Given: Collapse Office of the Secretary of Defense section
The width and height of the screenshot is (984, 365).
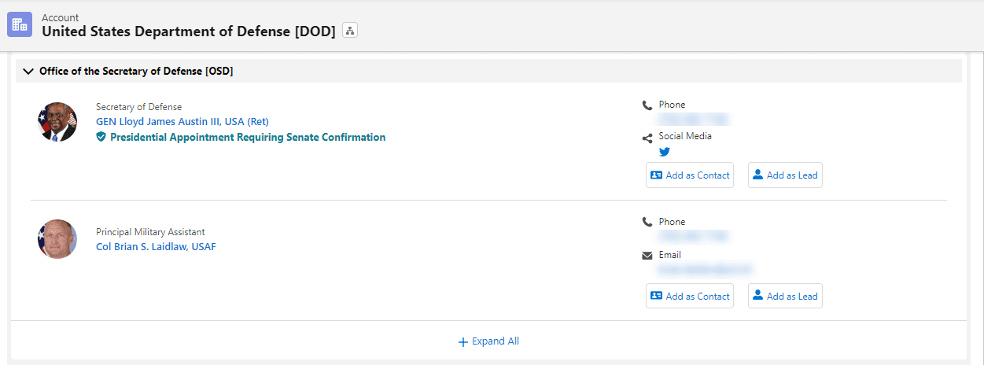Looking at the screenshot, I should [29, 72].
